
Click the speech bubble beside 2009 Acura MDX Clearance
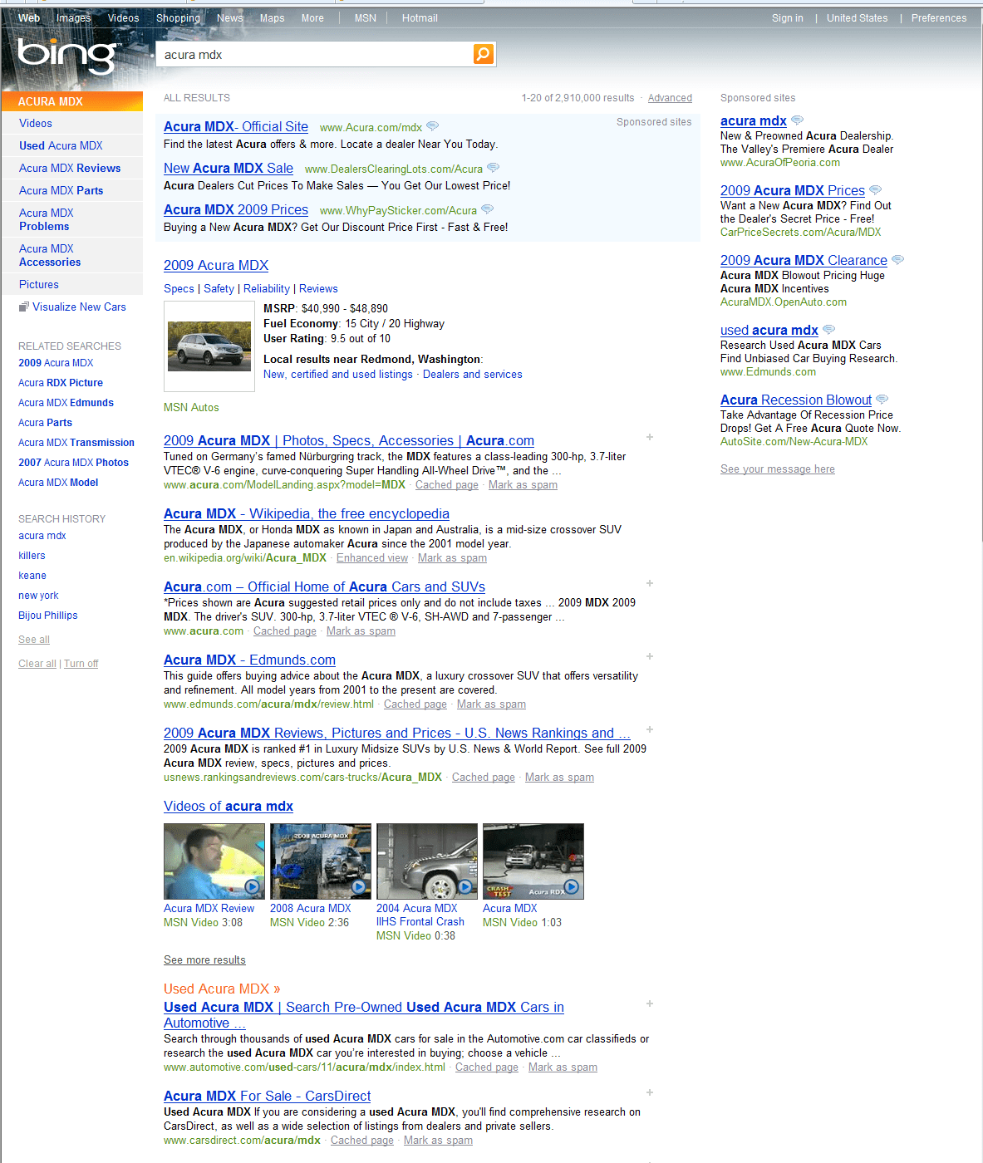pyautogui.click(x=897, y=259)
